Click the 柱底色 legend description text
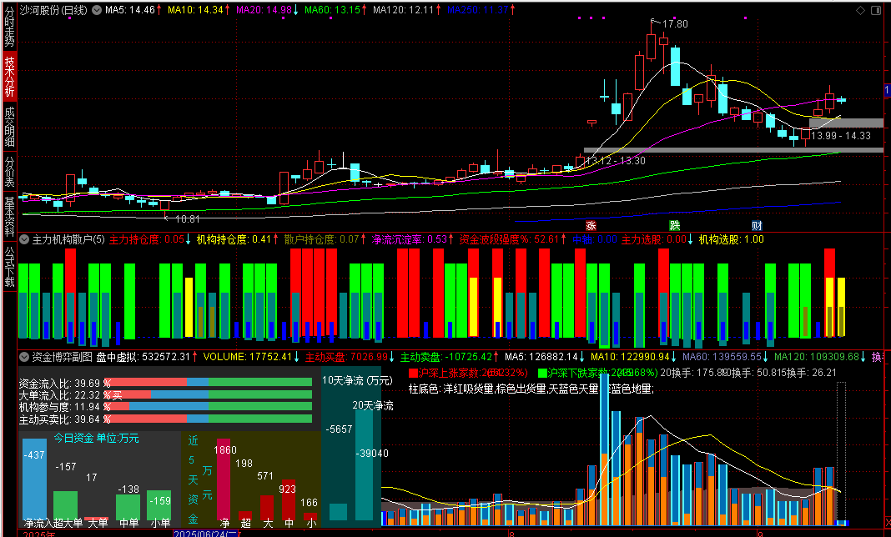Viewport: 891px width, 537px height. tap(531, 389)
